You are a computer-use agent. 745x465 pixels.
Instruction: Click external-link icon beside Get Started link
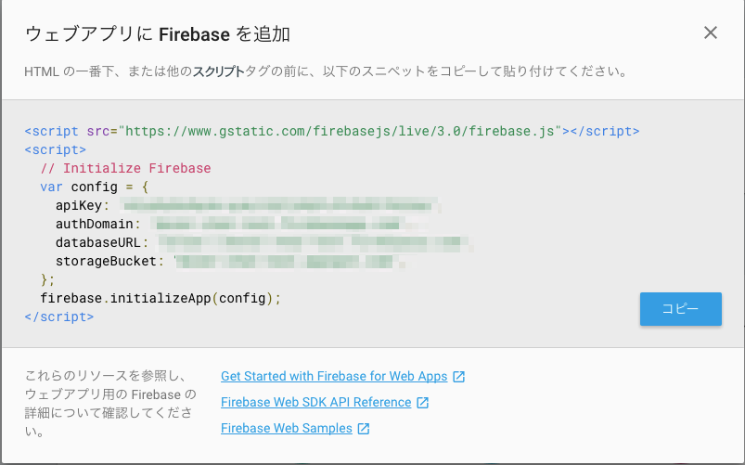point(458,377)
